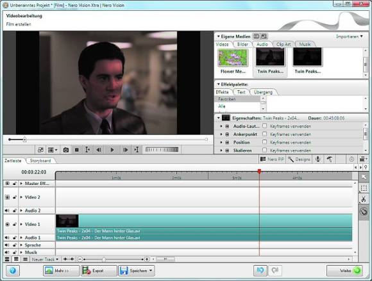Step forward one frame

125,150
